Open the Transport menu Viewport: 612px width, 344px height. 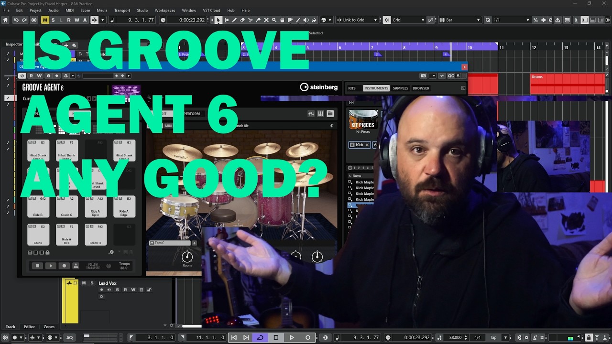(122, 11)
